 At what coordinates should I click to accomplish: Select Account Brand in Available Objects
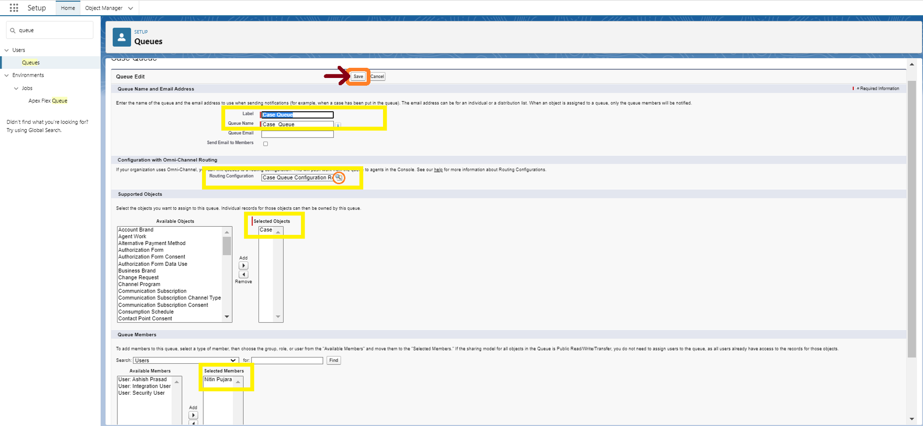[x=136, y=229]
